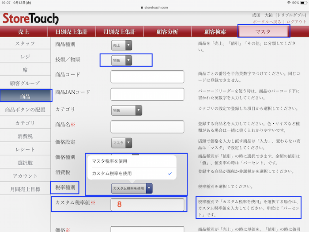This screenshot has height=232, width=309.
Task: Click the カスタム税率値 input field
Action: click(x=147, y=205)
